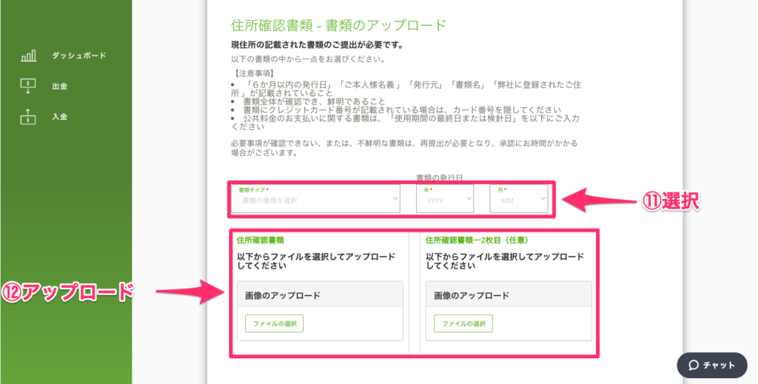Image resolution: width=758 pixels, height=384 pixels.
Task: Click ファイルの選択 for the optional second document
Action: point(463,324)
